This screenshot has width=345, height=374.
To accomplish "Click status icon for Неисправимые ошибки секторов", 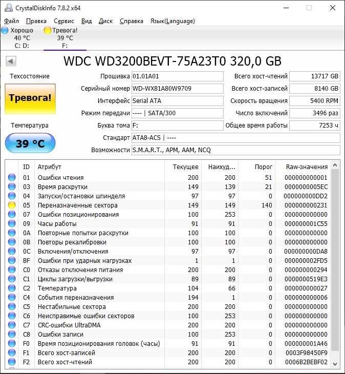I will 12,316.
